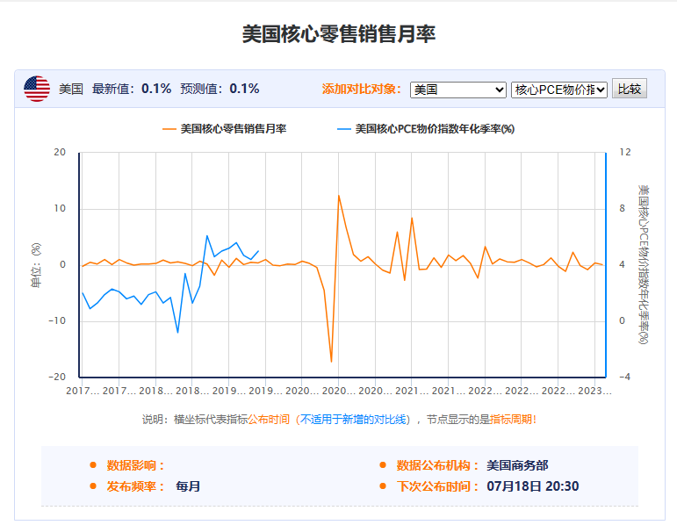Click the blue line's lowest dip in 2018

pyautogui.click(x=177, y=332)
